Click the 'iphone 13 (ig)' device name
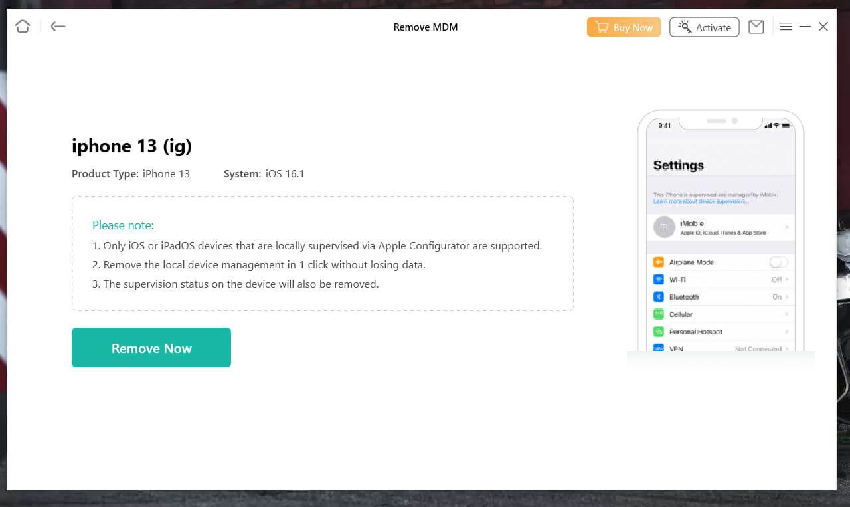 tap(131, 146)
